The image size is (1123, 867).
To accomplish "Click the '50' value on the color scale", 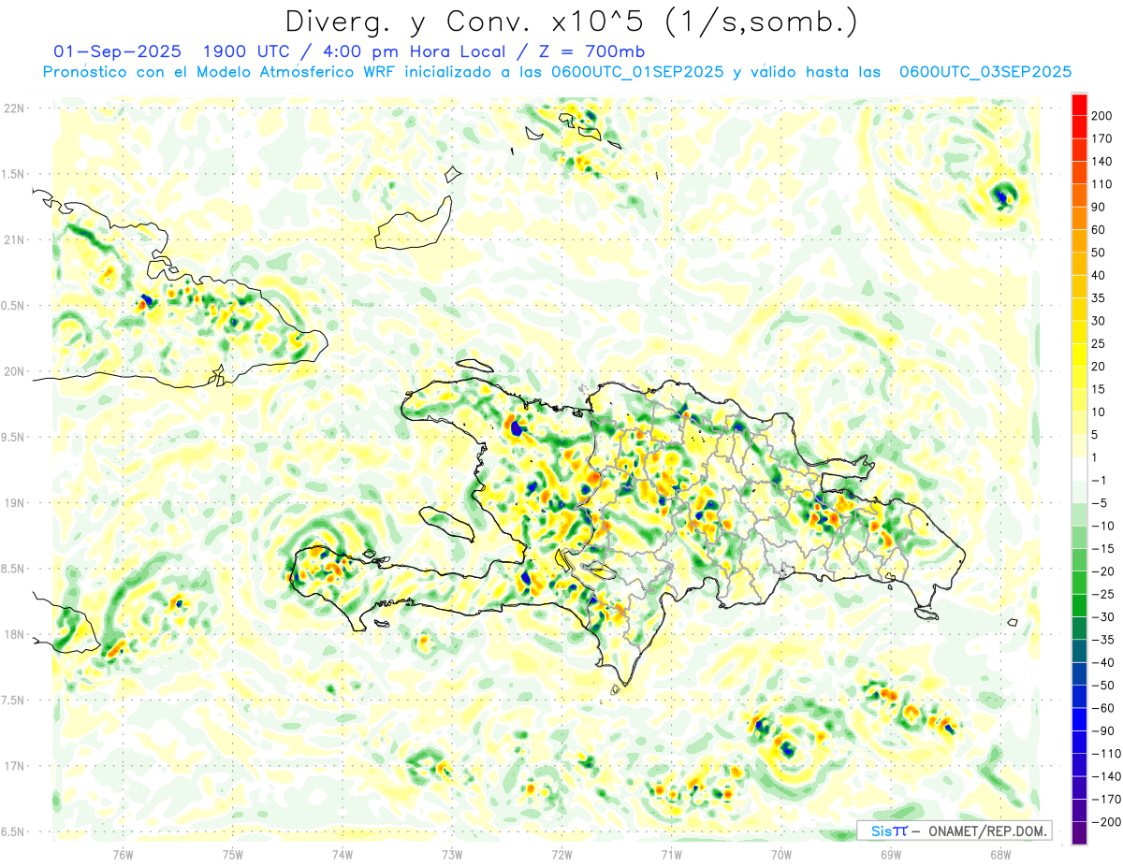I will coord(1099,253).
